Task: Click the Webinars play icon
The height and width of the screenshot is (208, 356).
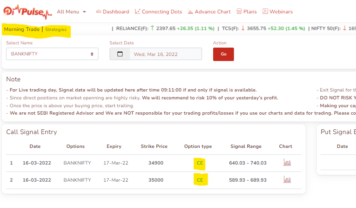Action: 265,11
